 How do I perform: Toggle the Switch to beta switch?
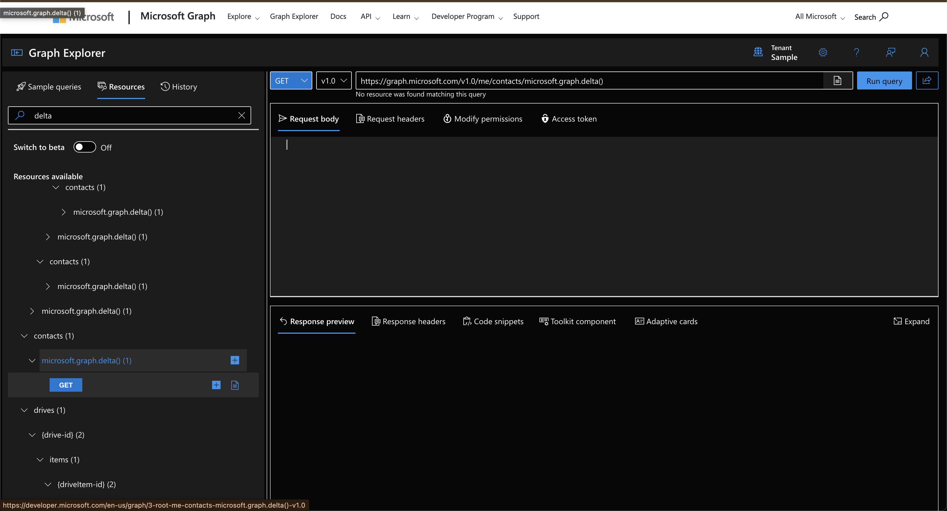tap(84, 147)
